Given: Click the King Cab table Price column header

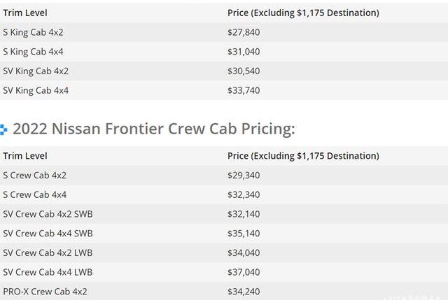Looking at the screenshot, I should [x=303, y=13].
